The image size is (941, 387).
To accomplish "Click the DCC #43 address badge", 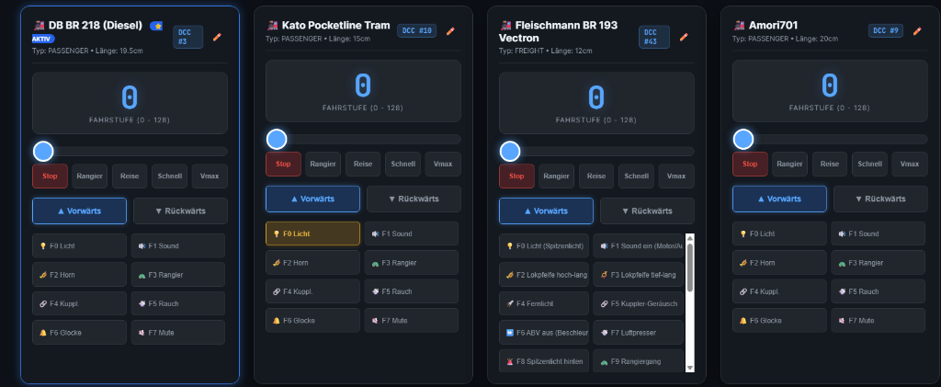I will coord(653,37).
